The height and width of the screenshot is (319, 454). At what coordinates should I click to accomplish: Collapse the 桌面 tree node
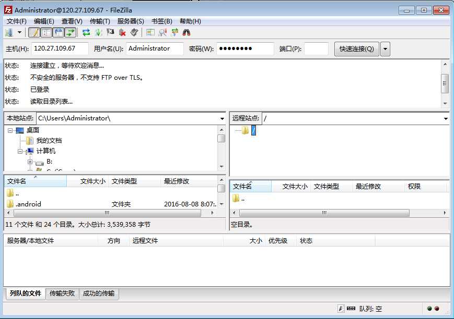coord(10,131)
